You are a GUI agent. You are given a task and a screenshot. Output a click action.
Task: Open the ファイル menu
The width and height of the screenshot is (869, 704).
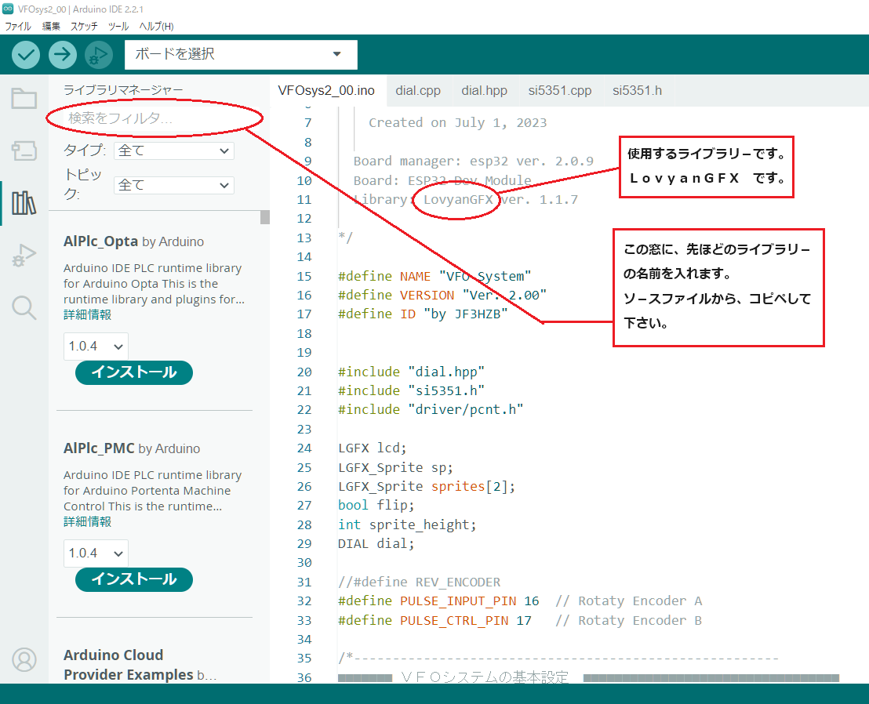point(18,26)
